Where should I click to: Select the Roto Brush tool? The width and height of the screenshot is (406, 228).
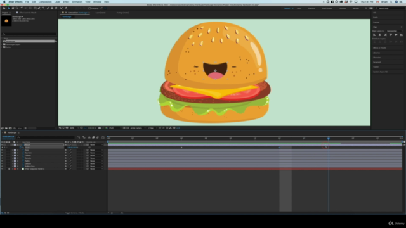point(61,8)
